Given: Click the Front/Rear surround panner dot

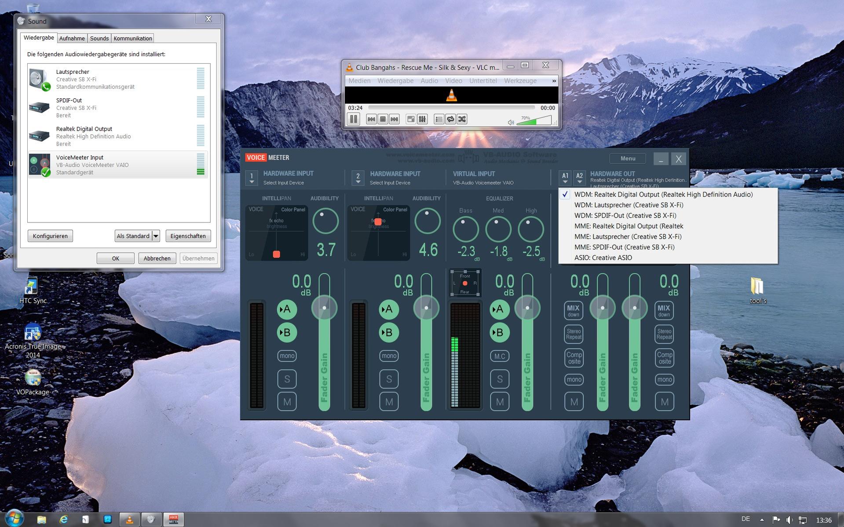Looking at the screenshot, I should pos(465,283).
